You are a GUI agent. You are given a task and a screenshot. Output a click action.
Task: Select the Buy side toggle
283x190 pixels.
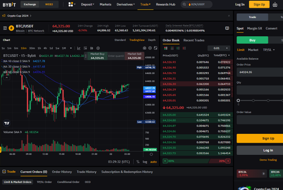click(252, 40)
